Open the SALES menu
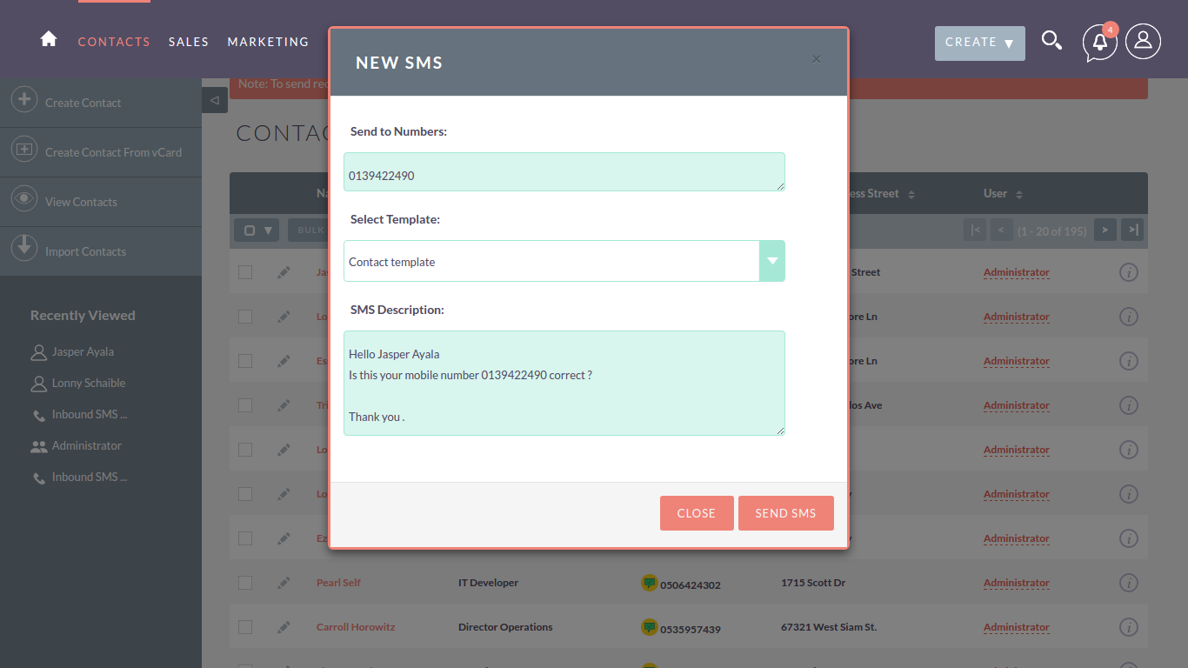Screen dimensions: 1188x668 pos(189,42)
